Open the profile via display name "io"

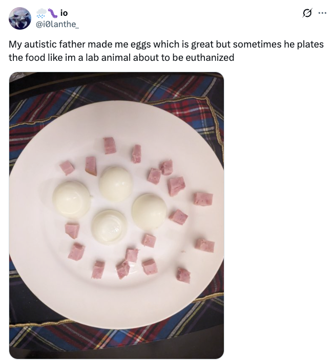(64, 13)
